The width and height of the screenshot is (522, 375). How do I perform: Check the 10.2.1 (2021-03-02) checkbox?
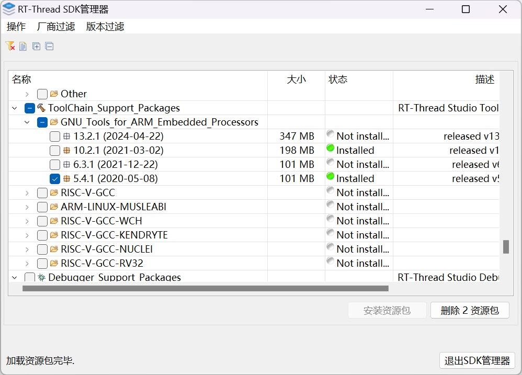55,151
